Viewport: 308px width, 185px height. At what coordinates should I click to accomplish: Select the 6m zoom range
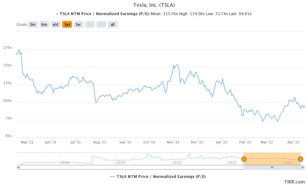pyautogui.click(x=44, y=25)
